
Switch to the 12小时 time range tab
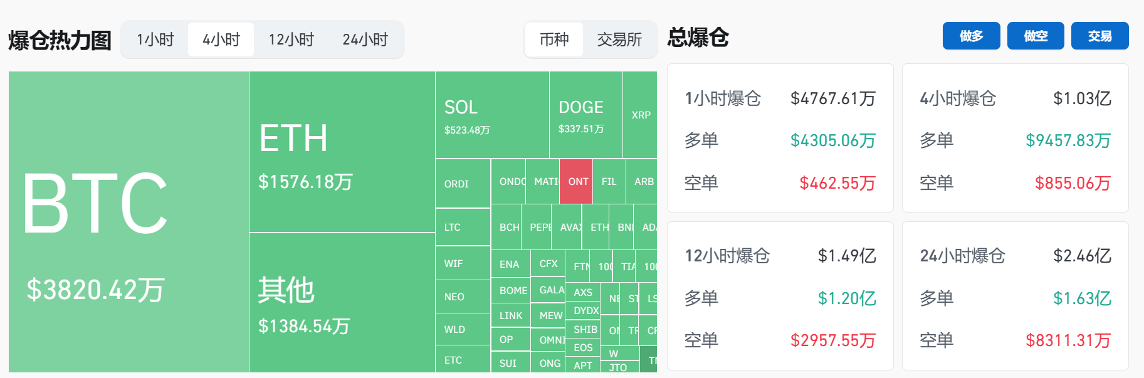(291, 39)
